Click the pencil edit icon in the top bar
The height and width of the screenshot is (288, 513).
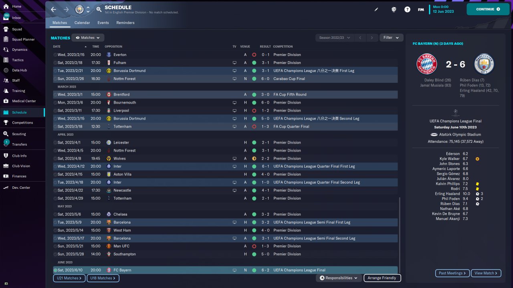376,9
